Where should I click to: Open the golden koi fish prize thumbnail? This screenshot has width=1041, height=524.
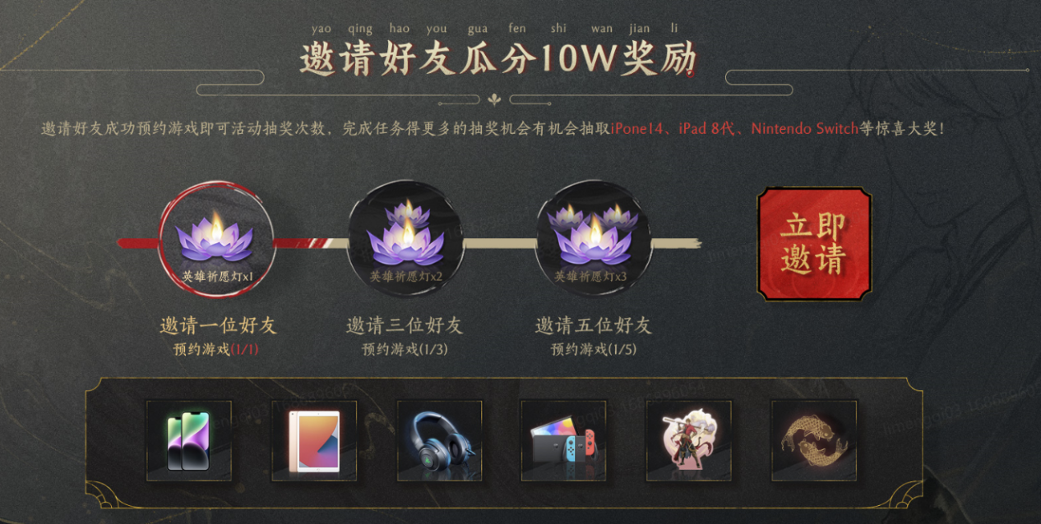pos(814,441)
